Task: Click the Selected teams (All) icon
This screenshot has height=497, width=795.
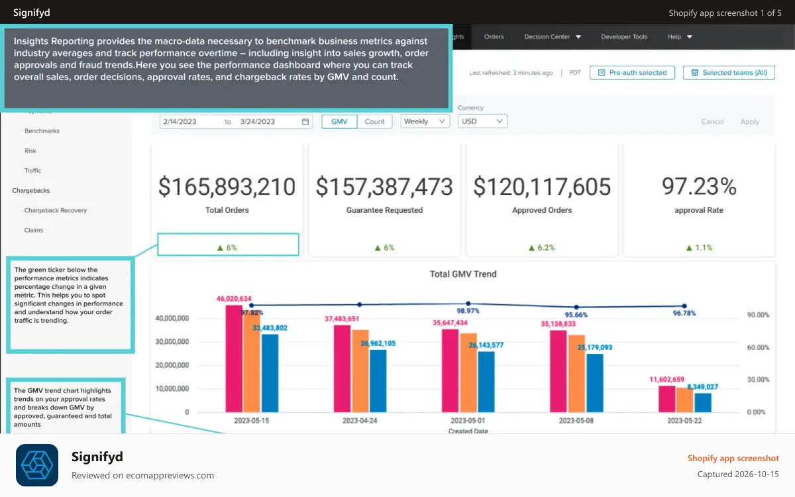Action: pyautogui.click(x=695, y=73)
